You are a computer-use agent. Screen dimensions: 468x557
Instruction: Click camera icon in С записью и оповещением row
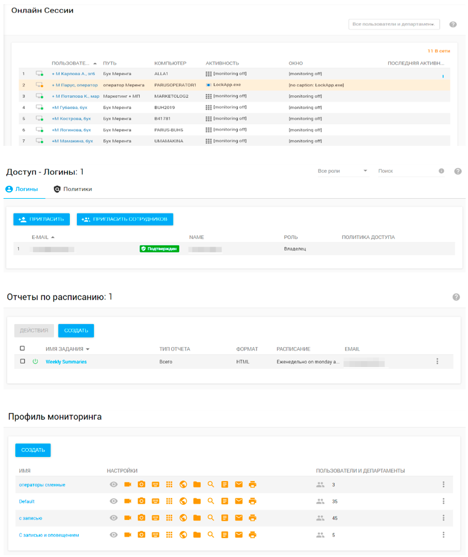pos(142,535)
